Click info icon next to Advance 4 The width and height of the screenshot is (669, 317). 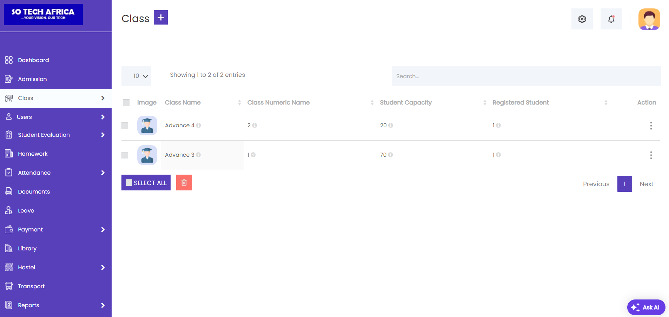[199, 126]
